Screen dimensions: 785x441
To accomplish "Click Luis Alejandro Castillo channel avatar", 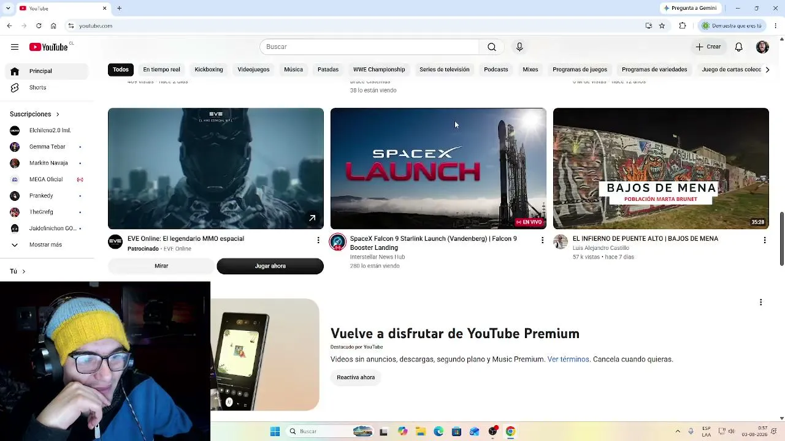I will coord(561,241).
